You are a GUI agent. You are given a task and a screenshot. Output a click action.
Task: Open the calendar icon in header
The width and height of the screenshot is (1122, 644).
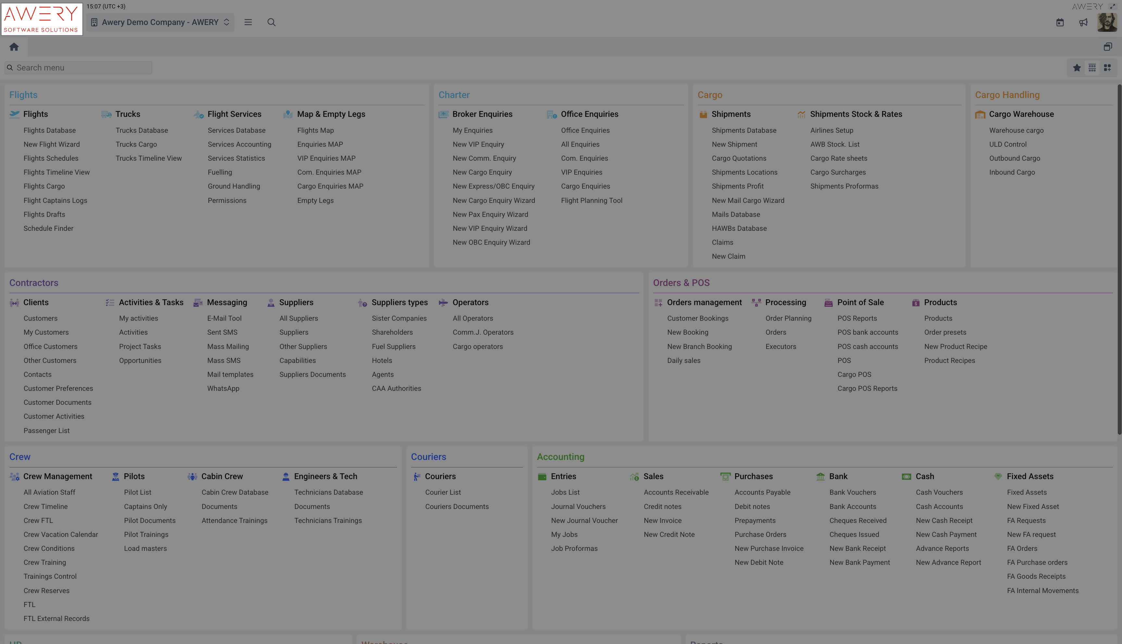1060,22
